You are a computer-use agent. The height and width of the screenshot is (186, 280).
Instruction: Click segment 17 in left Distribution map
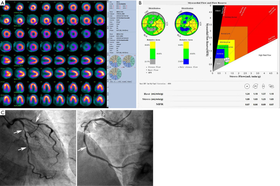pyautogui.click(x=153, y=23)
